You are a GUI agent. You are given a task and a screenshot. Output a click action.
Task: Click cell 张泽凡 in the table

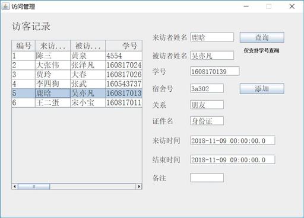(x=88, y=65)
